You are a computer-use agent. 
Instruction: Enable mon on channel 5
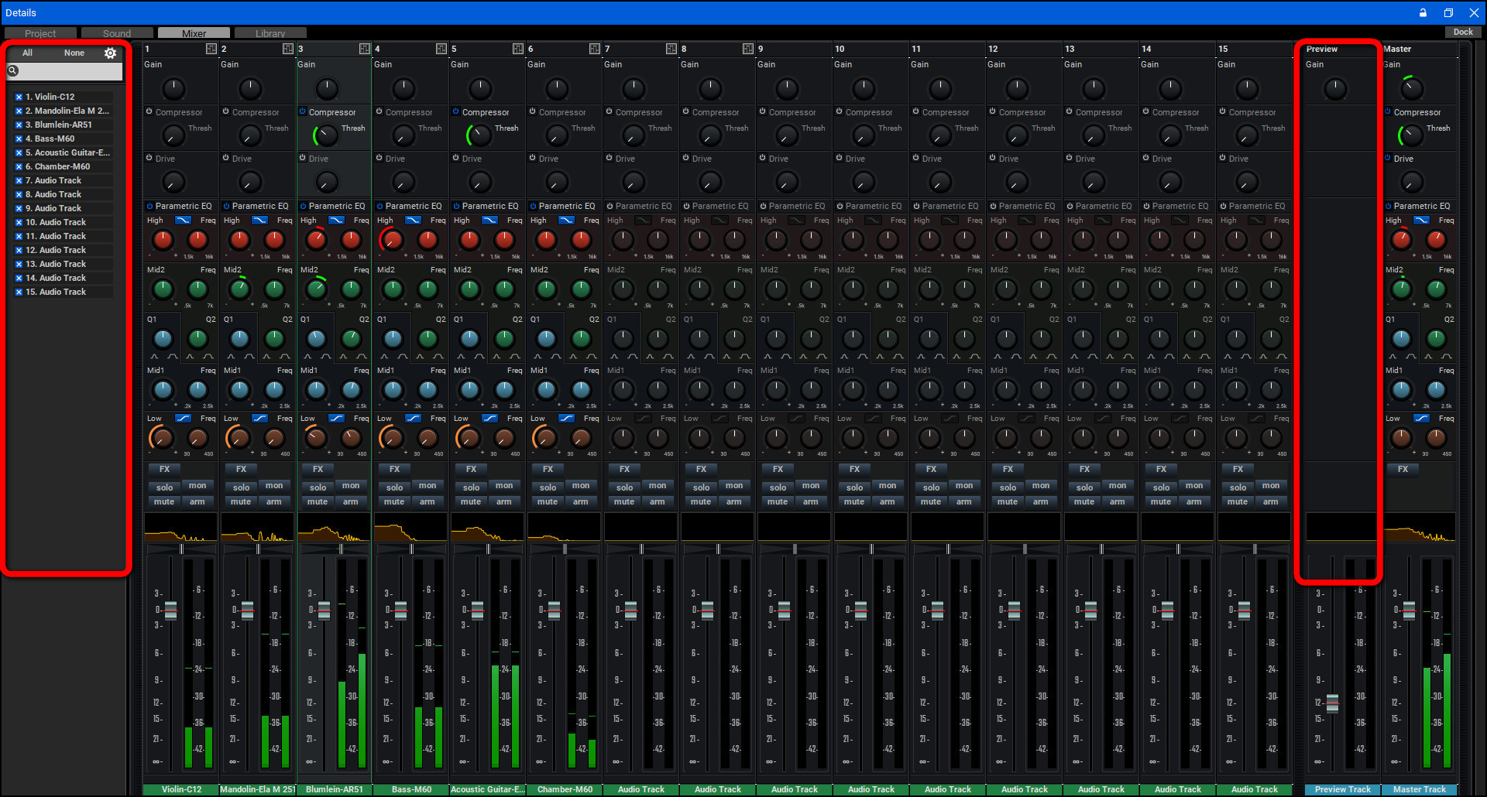pyautogui.click(x=504, y=486)
